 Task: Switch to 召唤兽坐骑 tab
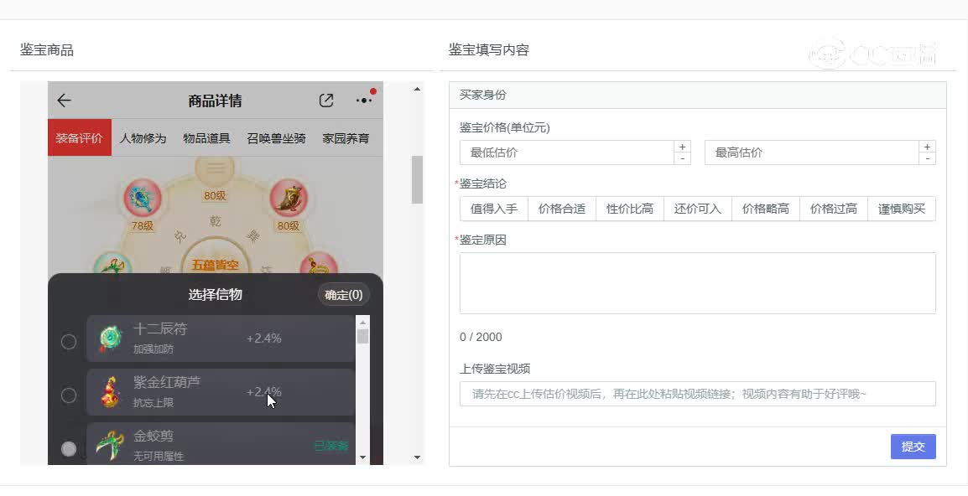point(276,138)
